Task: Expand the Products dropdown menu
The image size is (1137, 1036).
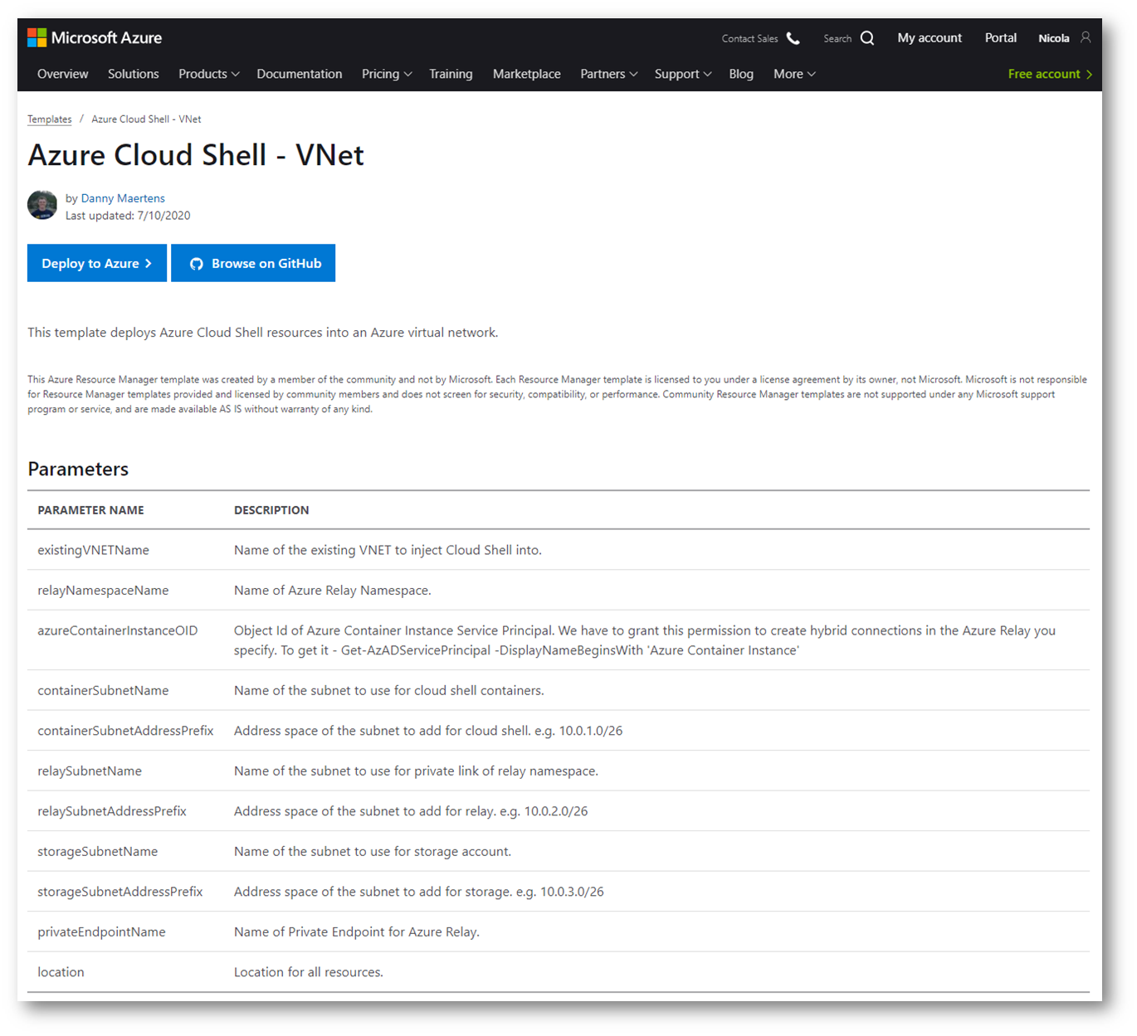Action: [209, 74]
